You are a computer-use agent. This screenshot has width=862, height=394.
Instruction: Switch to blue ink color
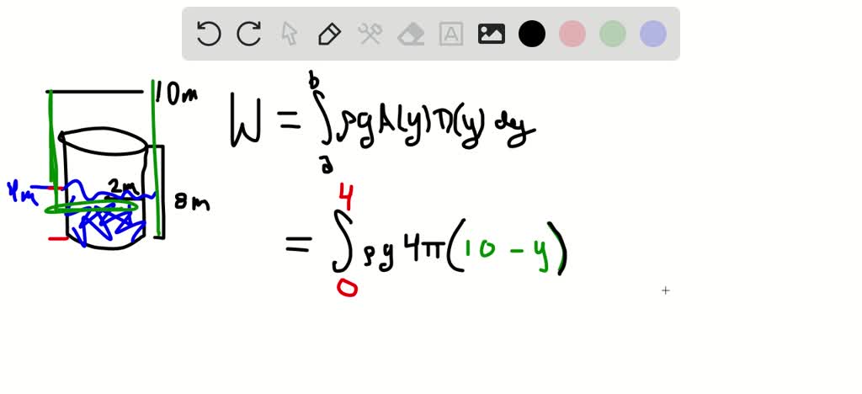653,34
